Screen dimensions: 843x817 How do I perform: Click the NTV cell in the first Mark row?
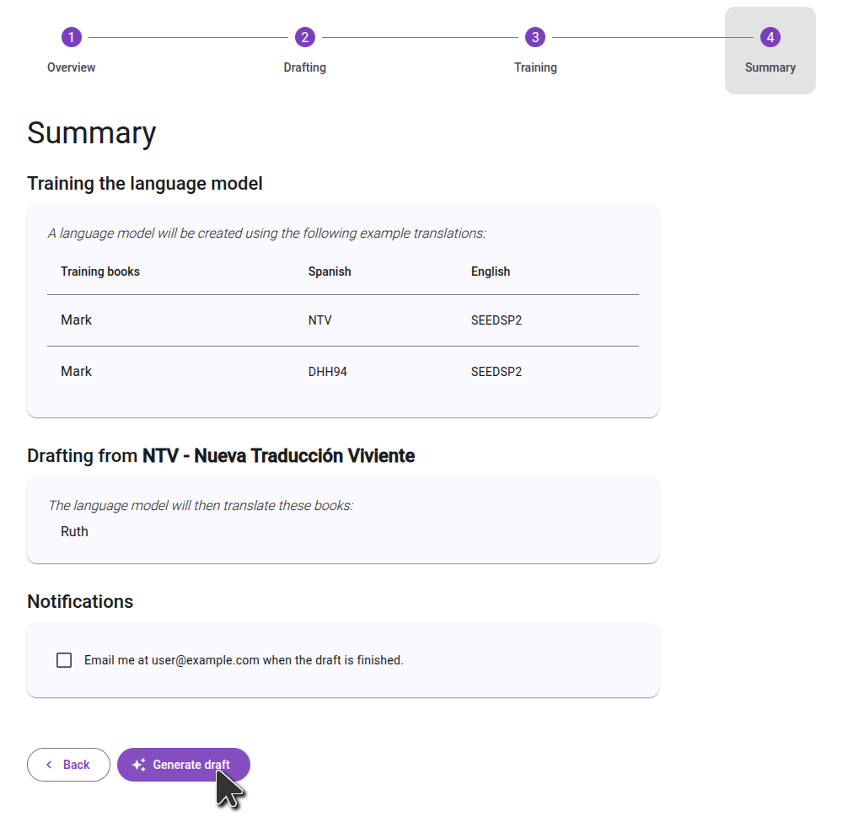[x=320, y=320]
